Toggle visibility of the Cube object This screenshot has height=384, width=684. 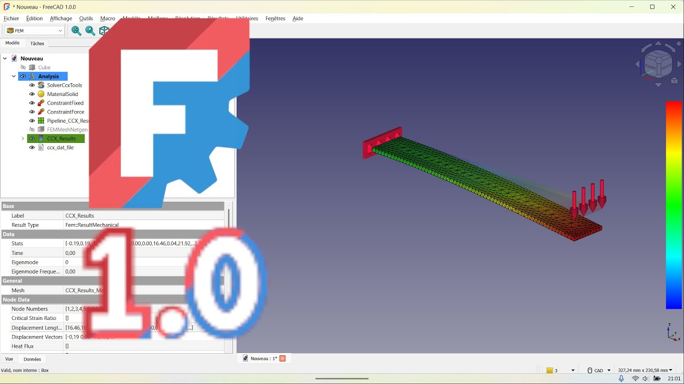[23, 68]
